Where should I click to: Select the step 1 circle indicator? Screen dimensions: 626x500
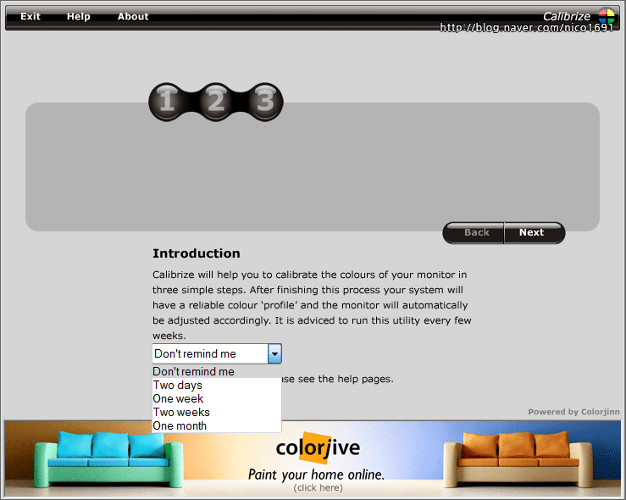coord(167,102)
